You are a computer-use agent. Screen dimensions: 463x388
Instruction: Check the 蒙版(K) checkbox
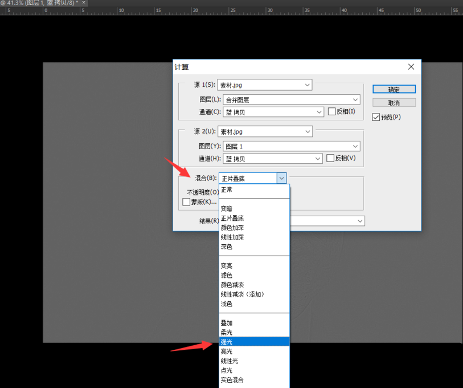(186, 202)
